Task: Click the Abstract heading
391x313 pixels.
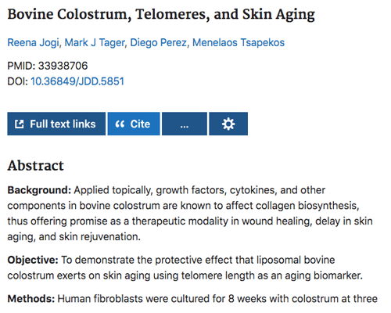Action: [x=35, y=166]
